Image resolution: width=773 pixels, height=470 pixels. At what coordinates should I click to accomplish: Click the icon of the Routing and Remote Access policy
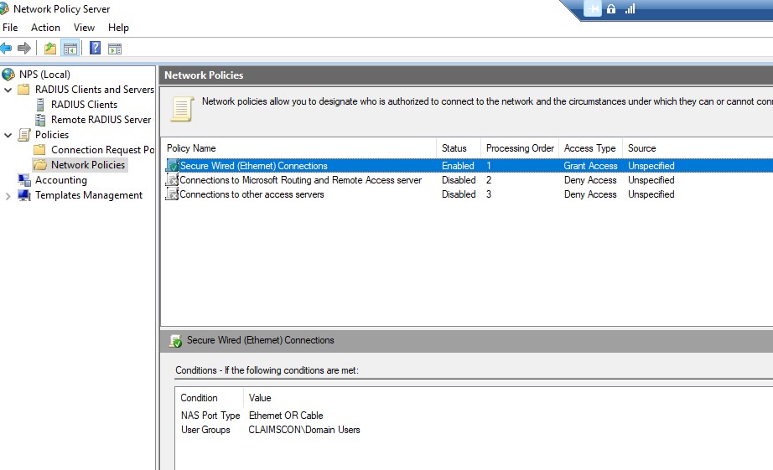click(x=172, y=180)
